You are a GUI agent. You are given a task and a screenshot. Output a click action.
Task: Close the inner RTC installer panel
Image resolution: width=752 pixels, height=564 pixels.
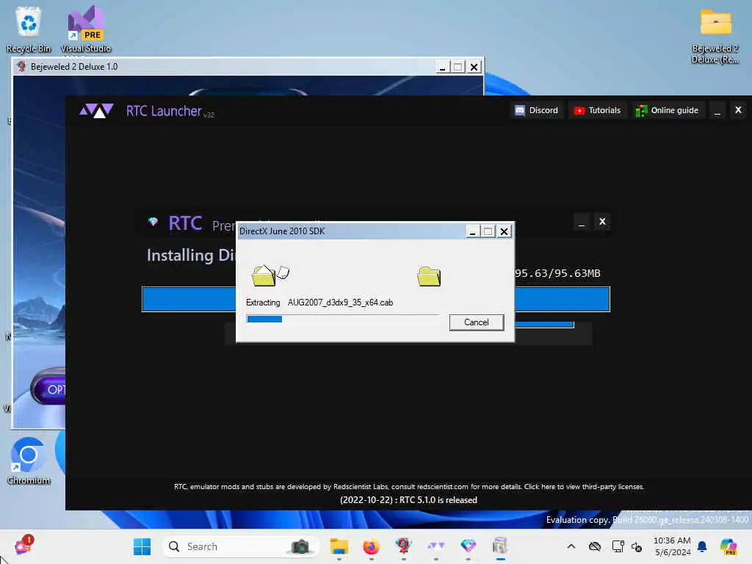[602, 222]
